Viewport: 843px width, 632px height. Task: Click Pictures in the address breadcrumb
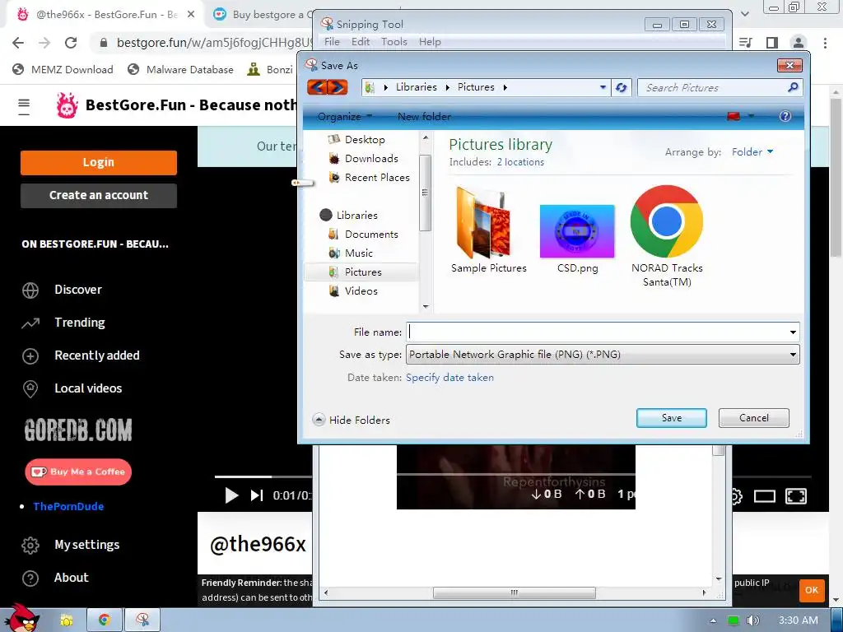click(x=476, y=87)
